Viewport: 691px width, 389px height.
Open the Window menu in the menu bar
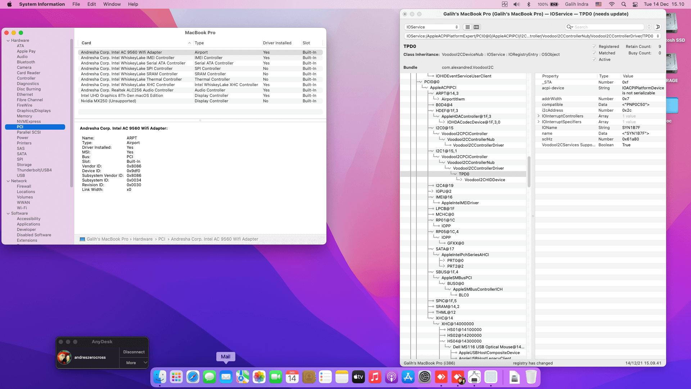pyautogui.click(x=112, y=4)
